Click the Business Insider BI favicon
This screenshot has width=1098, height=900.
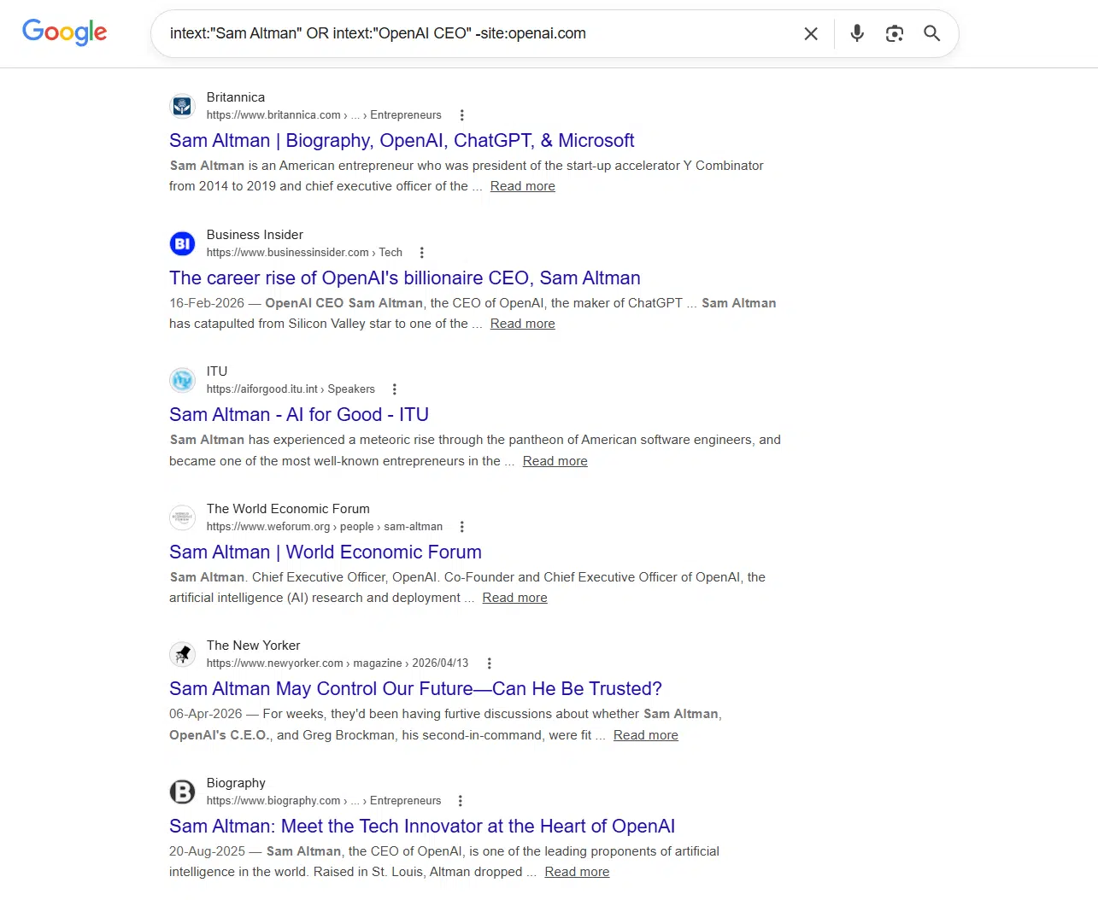[x=182, y=243]
